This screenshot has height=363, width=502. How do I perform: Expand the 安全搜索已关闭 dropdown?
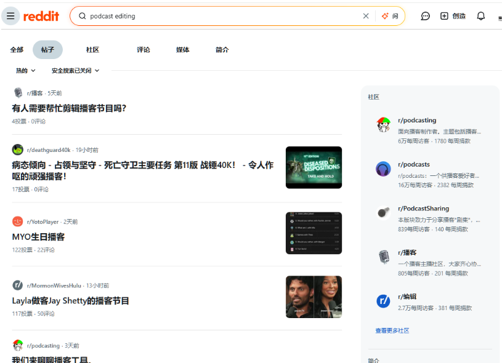coord(75,70)
